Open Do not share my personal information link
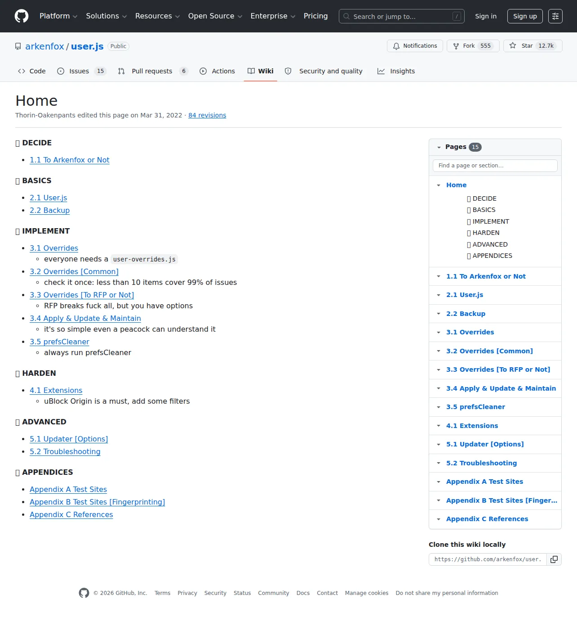Viewport: 577px width, 617px height. pyautogui.click(x=447, y=593)
